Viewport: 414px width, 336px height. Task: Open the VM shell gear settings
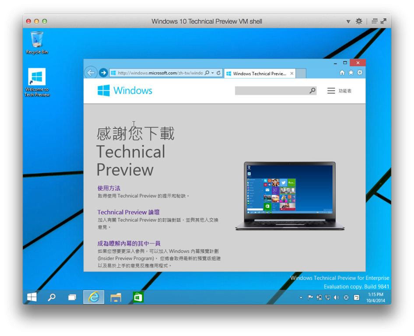coord(359,21)
